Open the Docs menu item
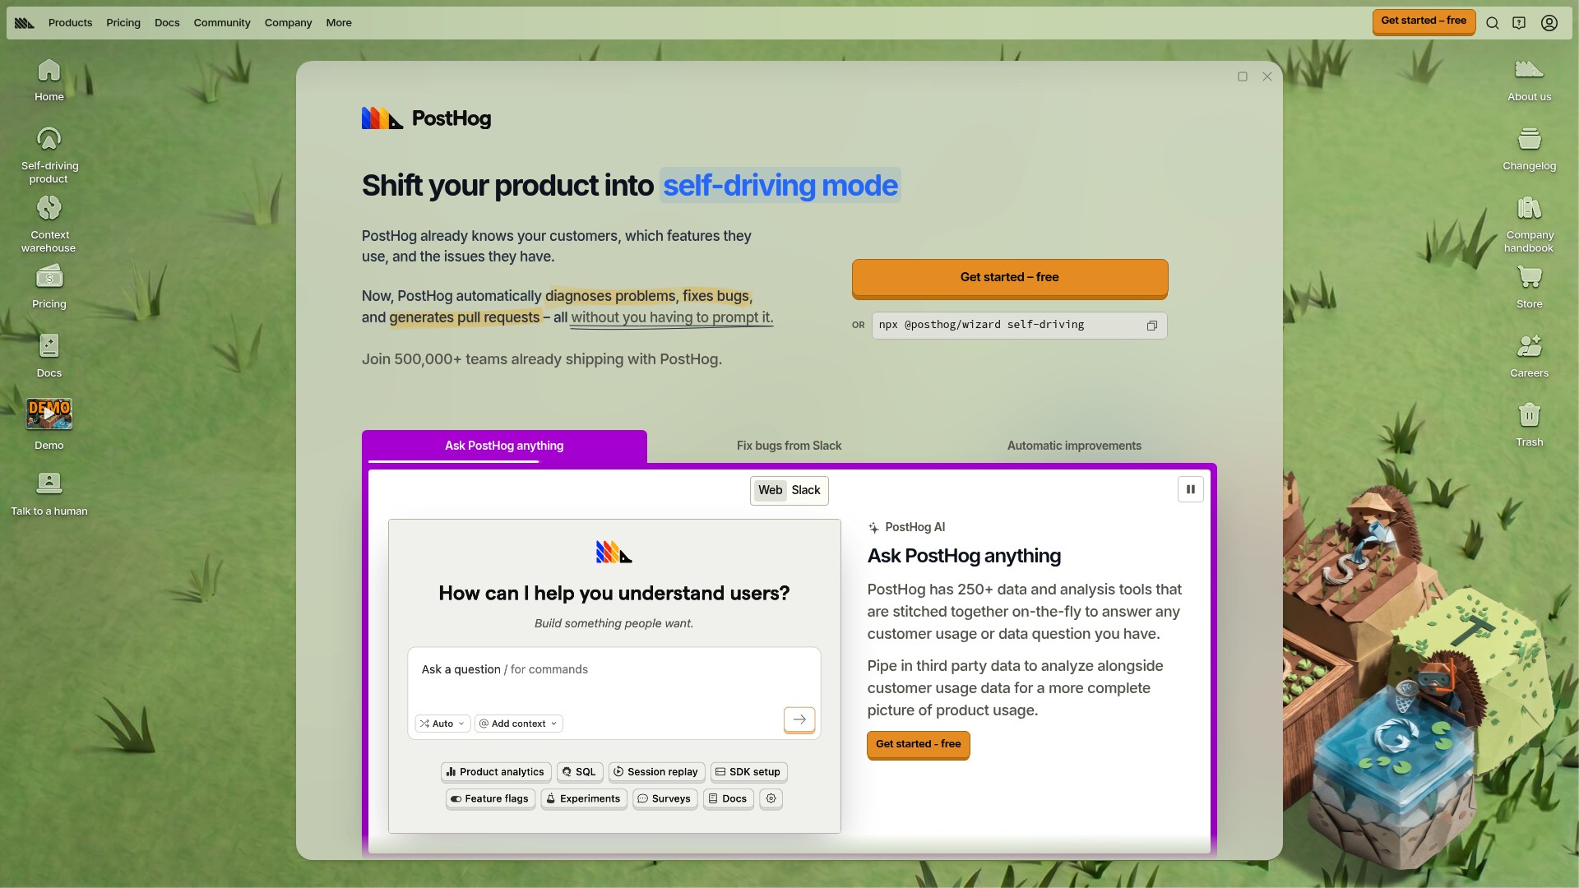Image resolution: width=1579 pixels, height=888 pixels. click(x=167, y=23)
